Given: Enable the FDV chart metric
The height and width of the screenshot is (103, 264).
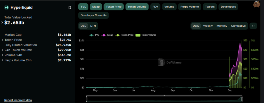Looking at the screenshot, I should 155,7.
